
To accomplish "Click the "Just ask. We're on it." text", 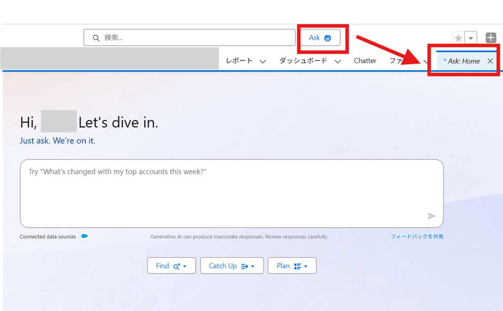I will coord(57,140).
